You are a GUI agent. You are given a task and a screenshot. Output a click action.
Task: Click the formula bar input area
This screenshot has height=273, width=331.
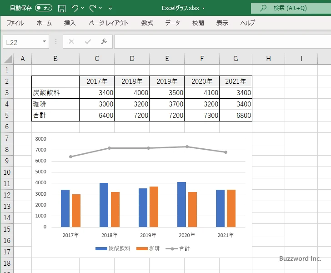(x=222, y=42)
